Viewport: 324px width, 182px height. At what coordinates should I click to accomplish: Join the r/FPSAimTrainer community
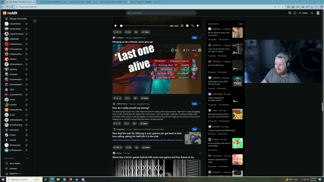coord(194,104)
